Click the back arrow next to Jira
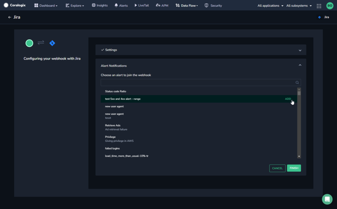This screenshot has width=337, height=209. (x=10, y=17)
